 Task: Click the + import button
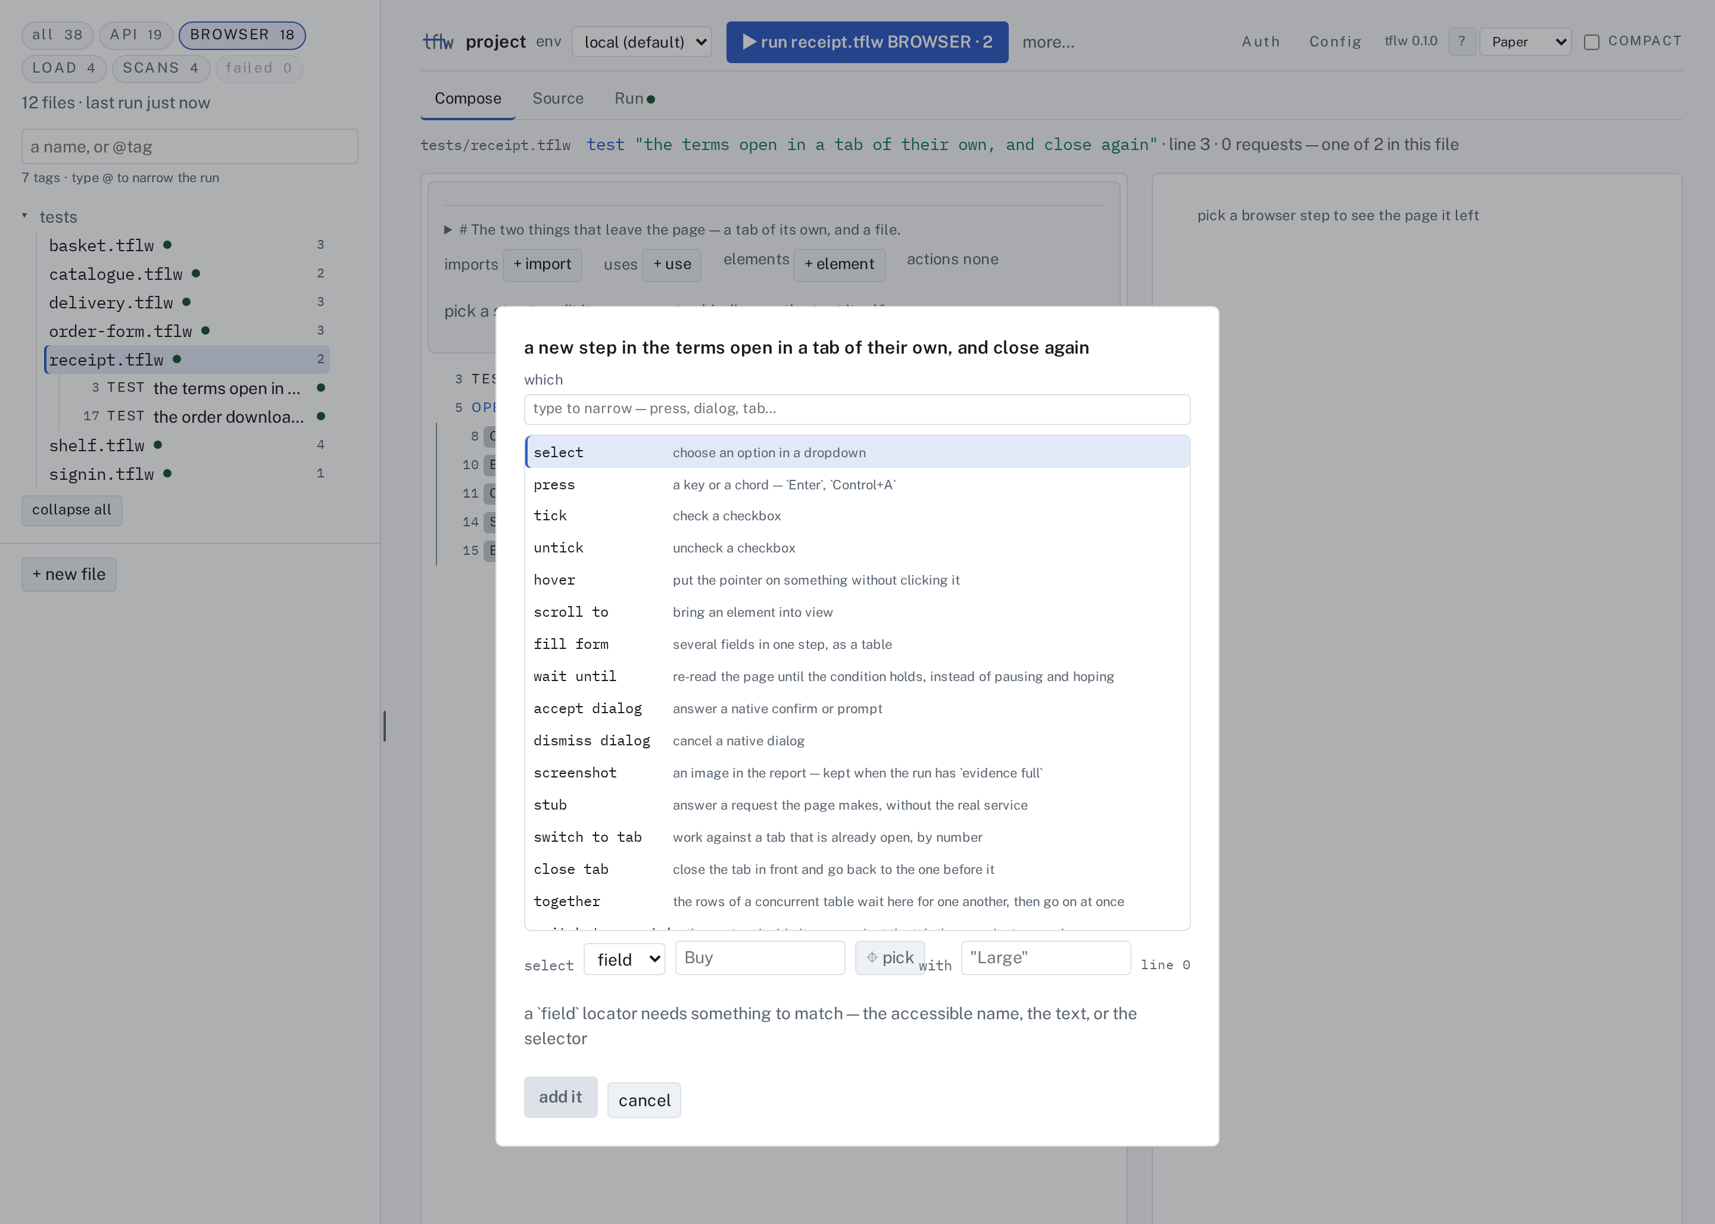[x=542, y=264]
